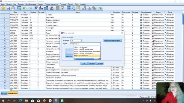
Task: Open the Графика menu
Action: tap(63, 4)
